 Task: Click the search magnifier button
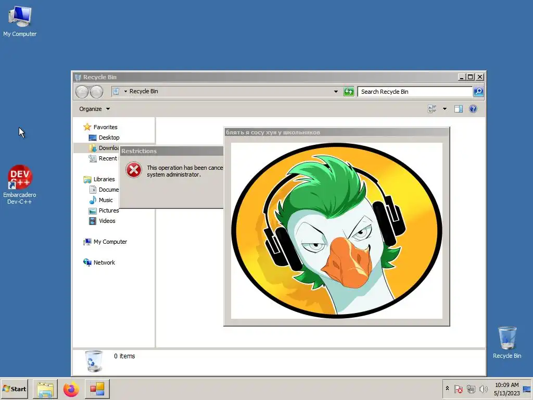478,92
